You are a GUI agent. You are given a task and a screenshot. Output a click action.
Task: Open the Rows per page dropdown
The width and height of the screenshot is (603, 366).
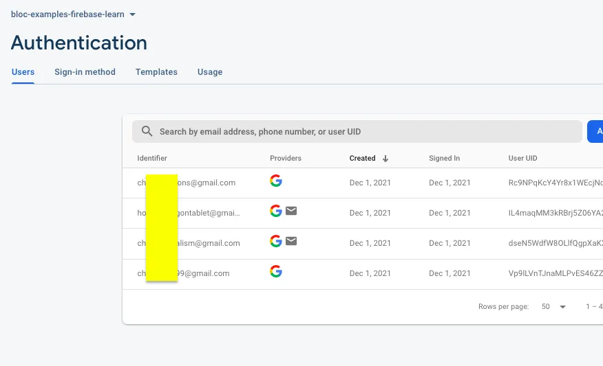(x=553, y=307)
